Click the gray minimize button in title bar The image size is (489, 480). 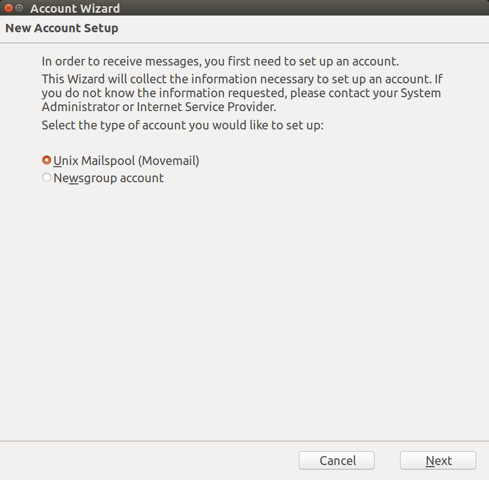(x=19, y=8)
